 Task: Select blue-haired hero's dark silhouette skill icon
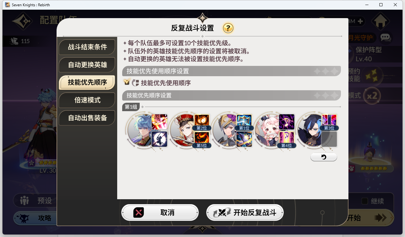pos(159,139)
